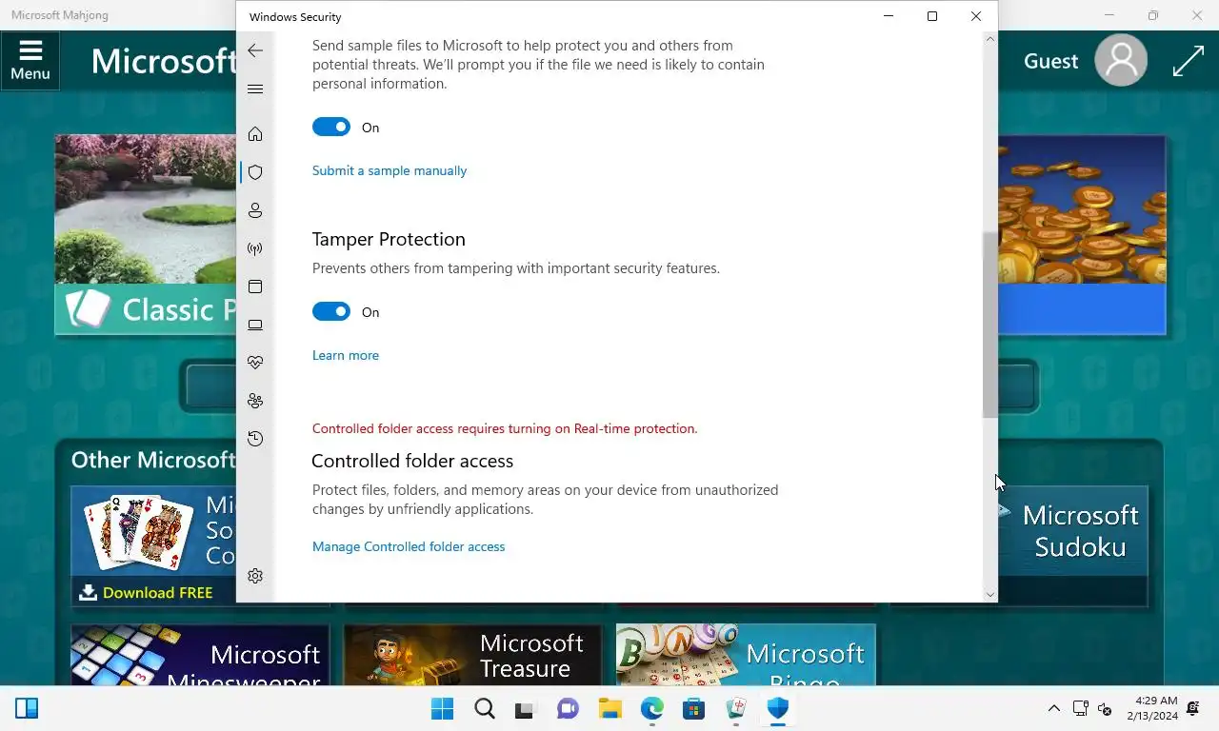Open File Explorer from taskbar
1219x731 pixels.
pyautogui.click(x=610, y=709)
